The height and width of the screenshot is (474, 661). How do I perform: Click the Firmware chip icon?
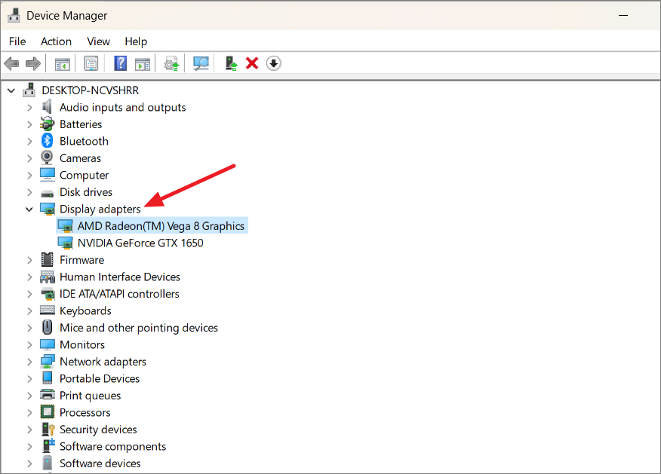(48, 260)
